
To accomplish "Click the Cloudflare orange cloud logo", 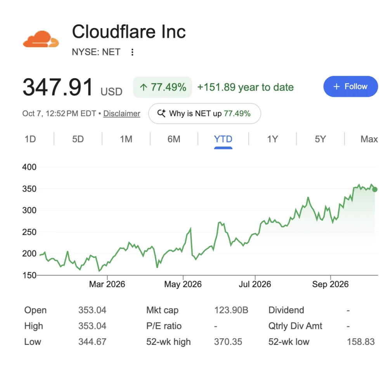I will [41, 39].
